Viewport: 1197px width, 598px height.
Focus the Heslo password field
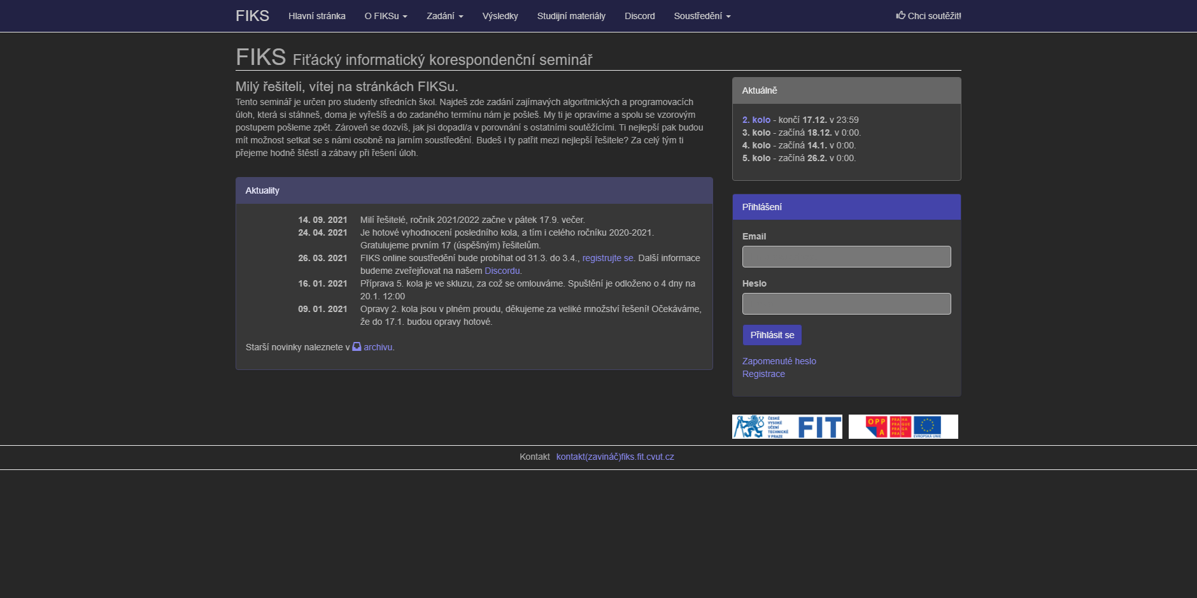[846, 304]
